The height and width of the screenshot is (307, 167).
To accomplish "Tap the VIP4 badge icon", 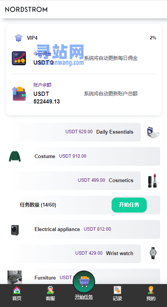I will click(19, 38).
